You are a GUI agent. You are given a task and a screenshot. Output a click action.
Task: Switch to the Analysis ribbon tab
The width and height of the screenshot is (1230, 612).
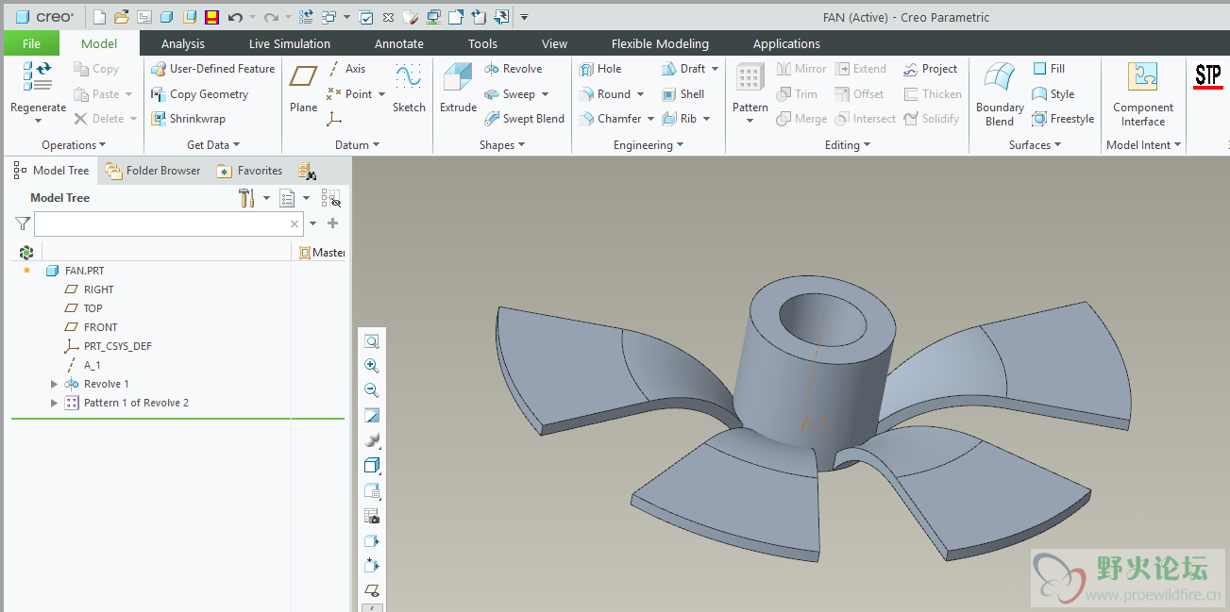tap(183, 43)
